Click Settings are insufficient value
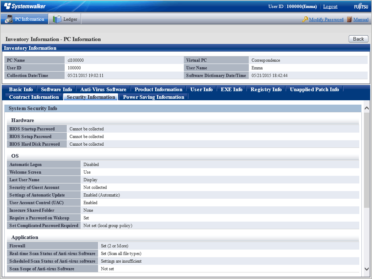 point(121,261)
